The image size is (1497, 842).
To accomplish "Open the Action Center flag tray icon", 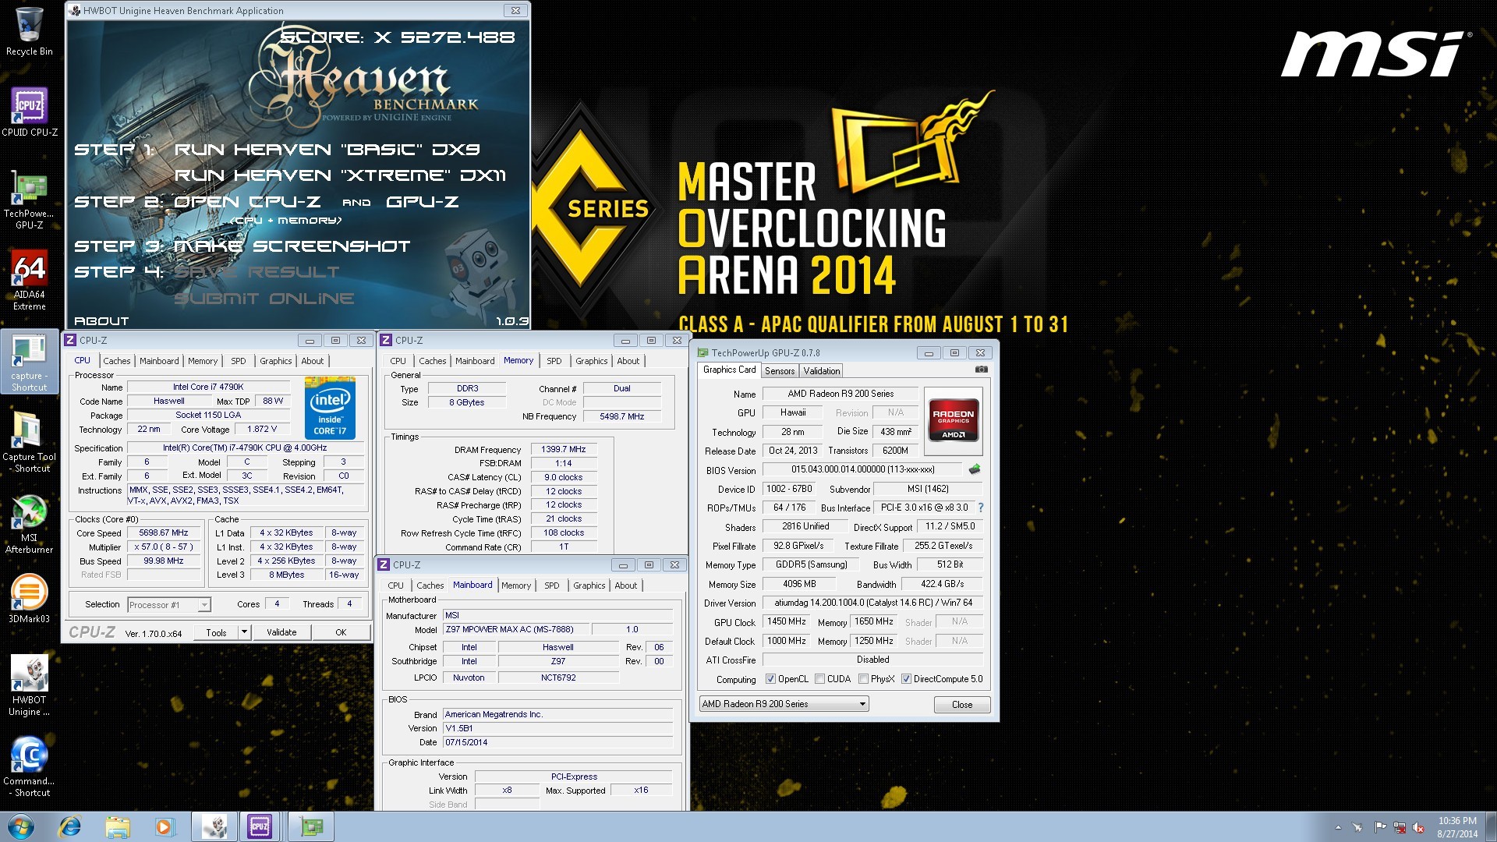I will [1380, 827].
